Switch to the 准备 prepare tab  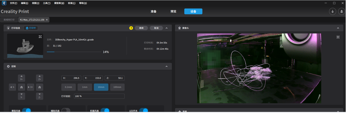click(154, 11)
